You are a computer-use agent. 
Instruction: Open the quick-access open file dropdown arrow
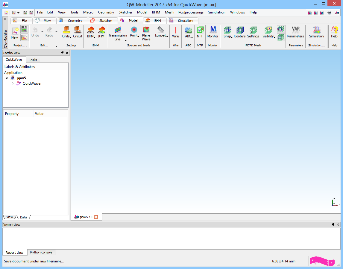pos(18,13)
